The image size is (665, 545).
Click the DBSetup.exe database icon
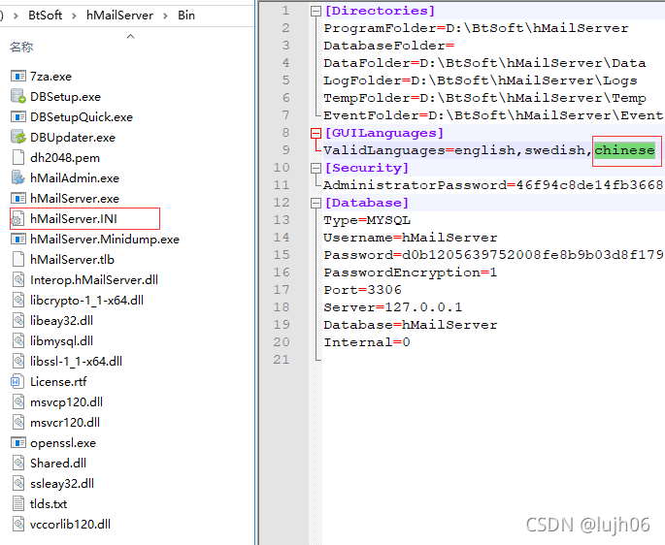tap(17, 97)
